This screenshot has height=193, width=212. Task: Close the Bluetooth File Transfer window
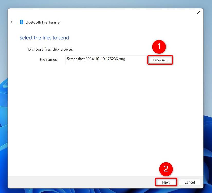(198, 12)
